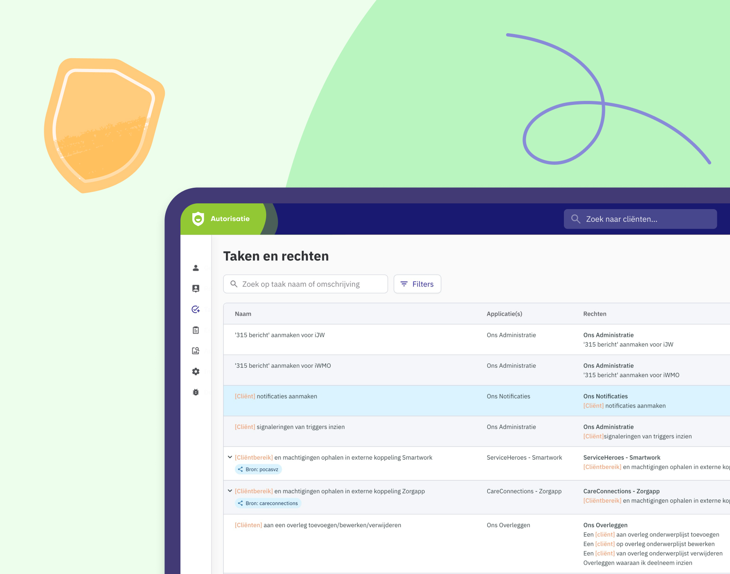Open the settings gear sidebar icon
Screen dimensions: 730x574
(x=196, y=371)
